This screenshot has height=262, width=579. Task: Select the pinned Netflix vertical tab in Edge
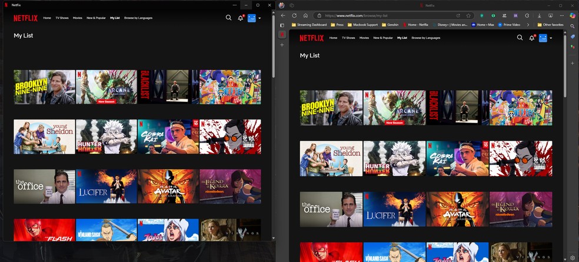[282, 34]
